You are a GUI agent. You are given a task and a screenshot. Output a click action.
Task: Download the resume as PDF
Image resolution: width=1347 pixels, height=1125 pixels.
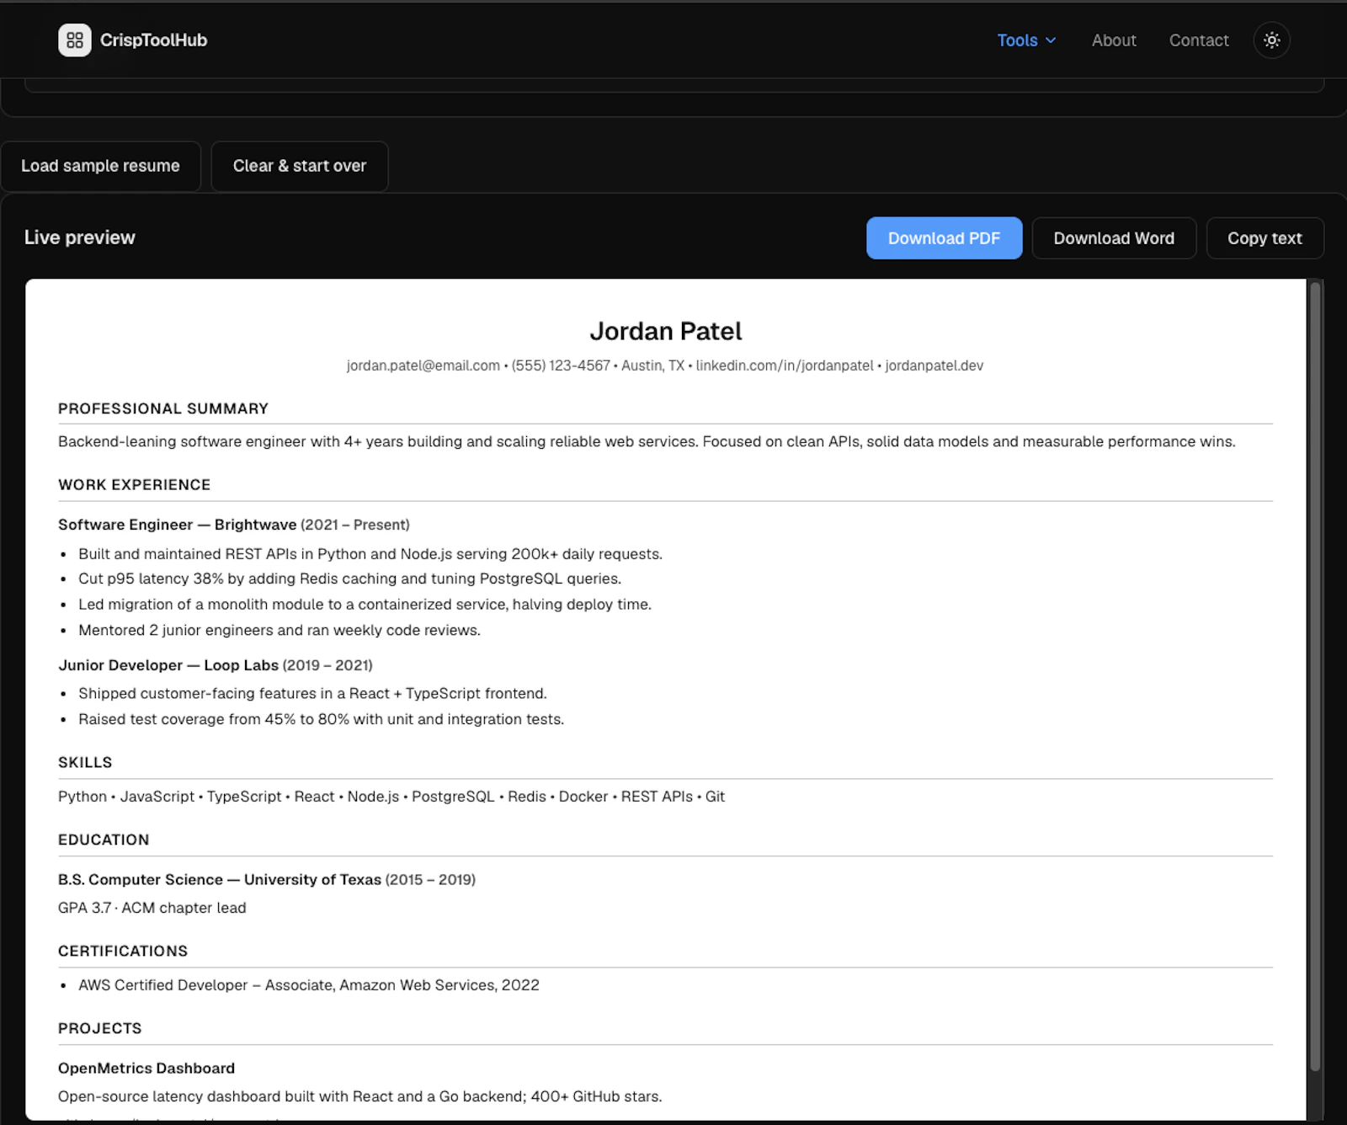944,238
